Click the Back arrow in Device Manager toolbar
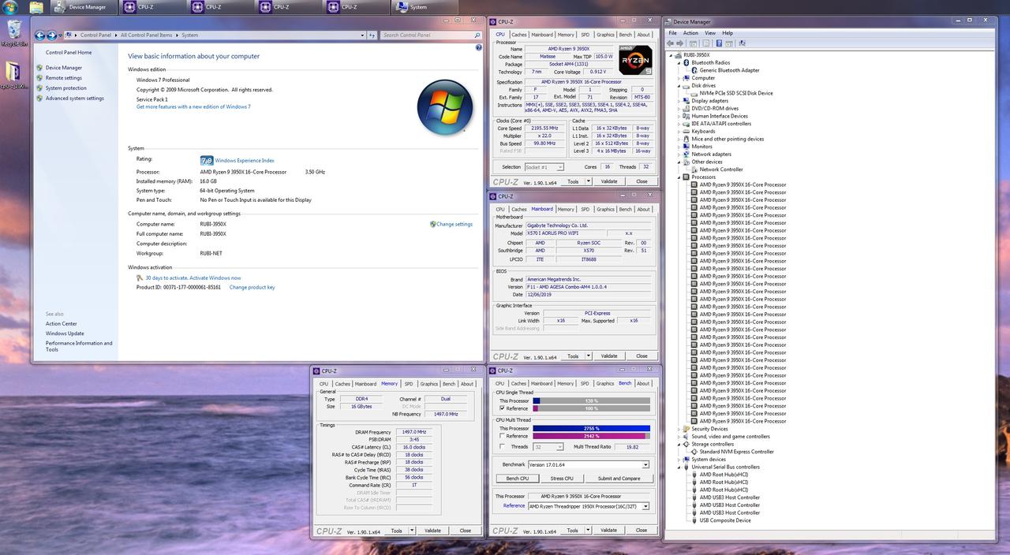The width and height of the screenshot is (1010, 555). [671, 43]
